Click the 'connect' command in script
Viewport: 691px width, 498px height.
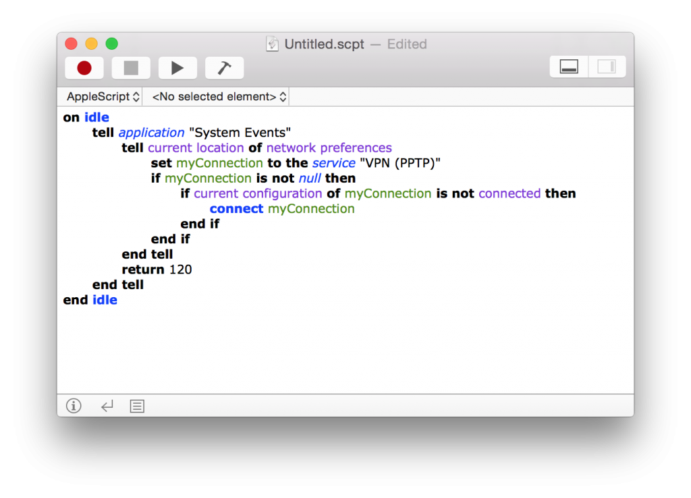coord(236,208)
